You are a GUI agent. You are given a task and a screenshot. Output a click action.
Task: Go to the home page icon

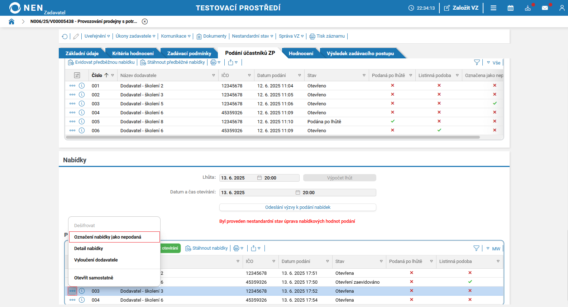(11, 21)
